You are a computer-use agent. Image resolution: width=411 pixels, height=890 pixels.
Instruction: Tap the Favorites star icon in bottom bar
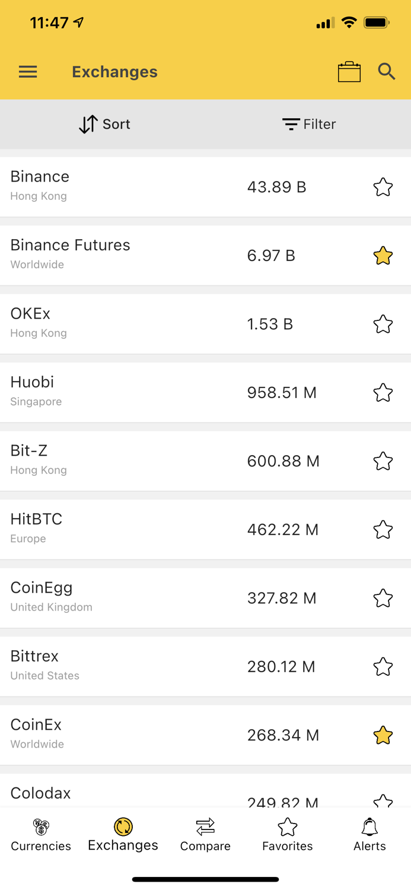point(287,825)
